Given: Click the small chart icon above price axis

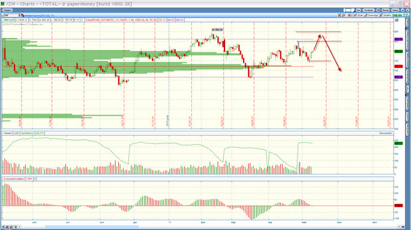Looking at the screenshot, I should click(397, 20).
